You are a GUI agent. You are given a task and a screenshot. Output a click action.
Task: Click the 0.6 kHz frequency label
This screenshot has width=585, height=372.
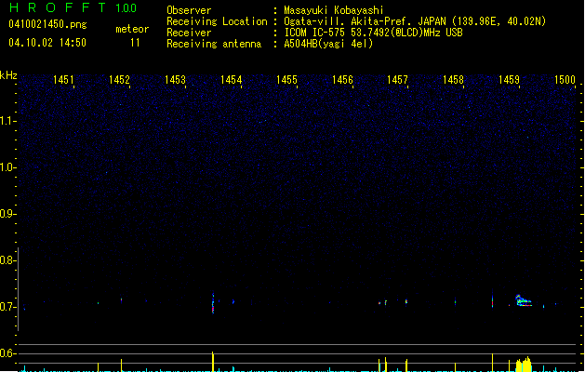[x=7, y=353]
